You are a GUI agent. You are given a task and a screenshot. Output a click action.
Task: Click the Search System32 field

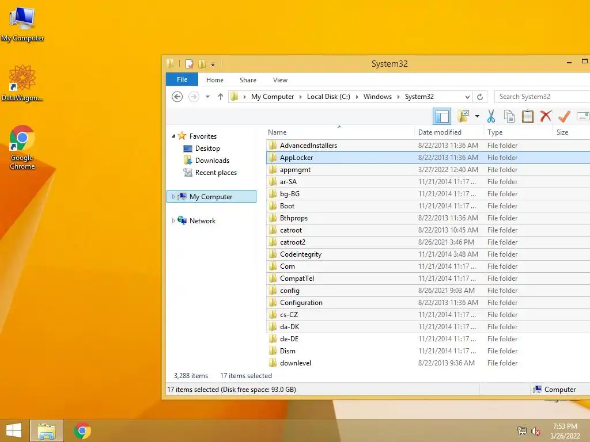542,97
